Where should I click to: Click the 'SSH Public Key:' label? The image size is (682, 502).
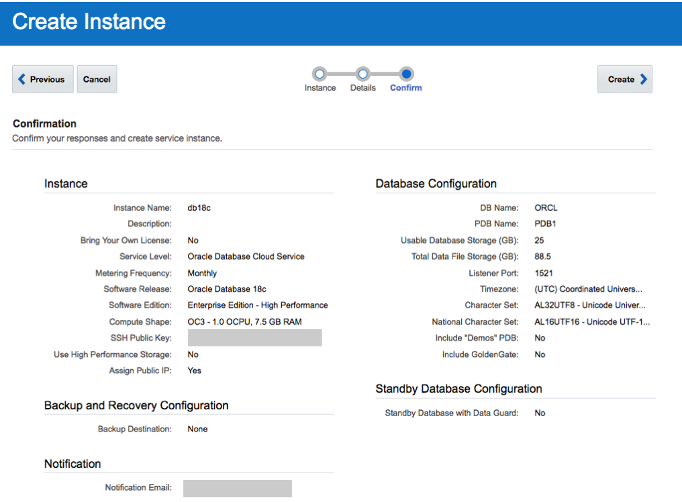[x=141, y=338]
